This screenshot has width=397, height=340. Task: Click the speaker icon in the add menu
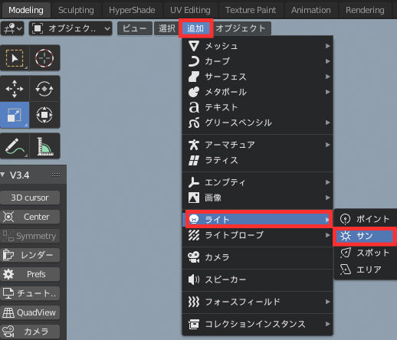pos(194,280)
